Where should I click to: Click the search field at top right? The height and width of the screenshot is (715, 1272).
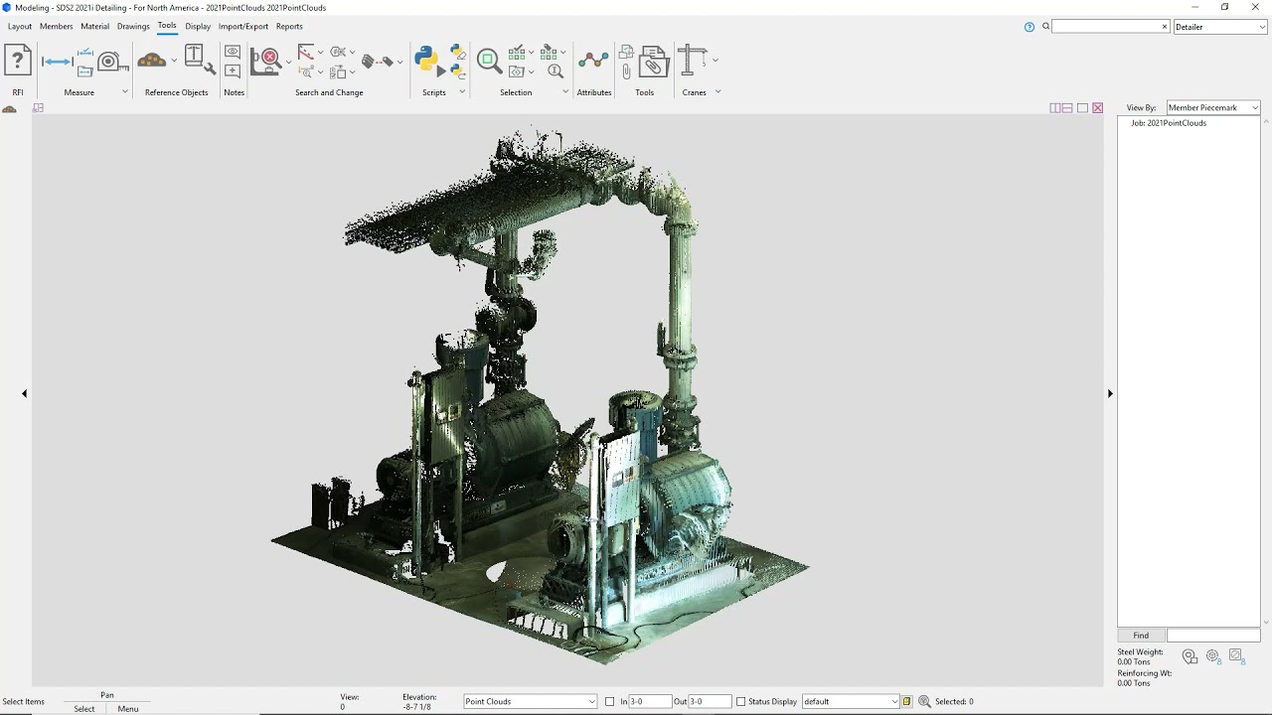pyautogui.click(x=1111, y=27)
